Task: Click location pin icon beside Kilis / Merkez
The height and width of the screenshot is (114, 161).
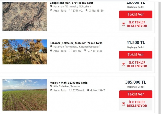Action: (51, 86)
